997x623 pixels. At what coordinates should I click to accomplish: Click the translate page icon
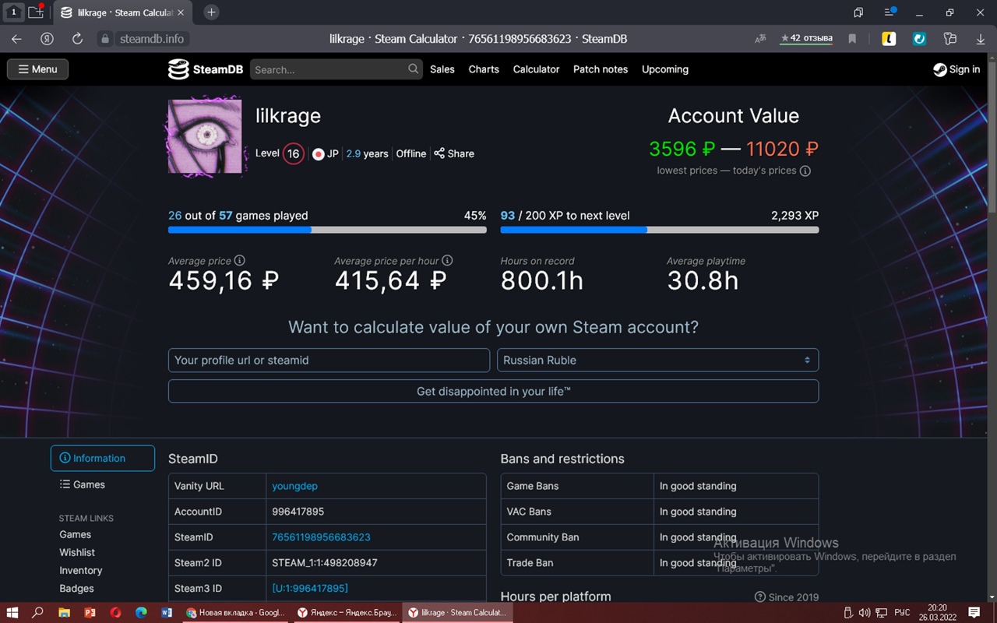[x=760, y=39]
